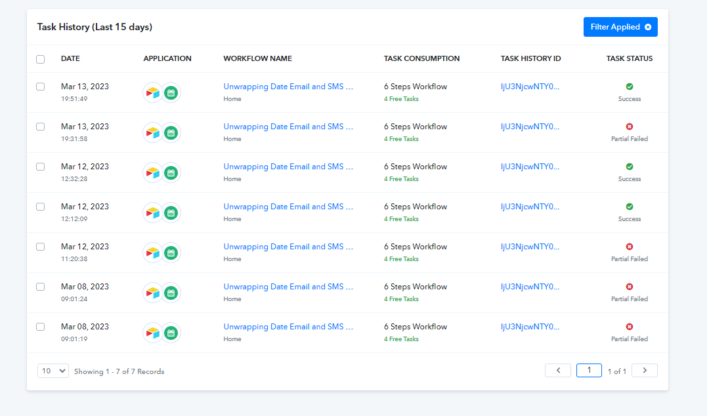Open workflow name link for 19:31:58 task

[x=288, y=127]
